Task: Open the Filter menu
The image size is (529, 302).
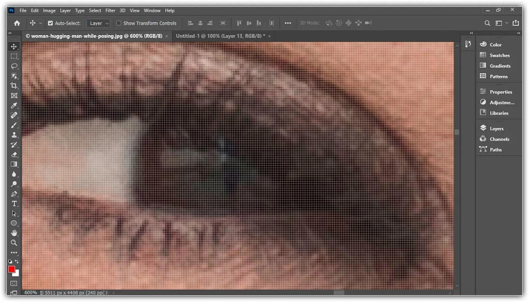Action: pyautogui.click(x=110, y=10)
